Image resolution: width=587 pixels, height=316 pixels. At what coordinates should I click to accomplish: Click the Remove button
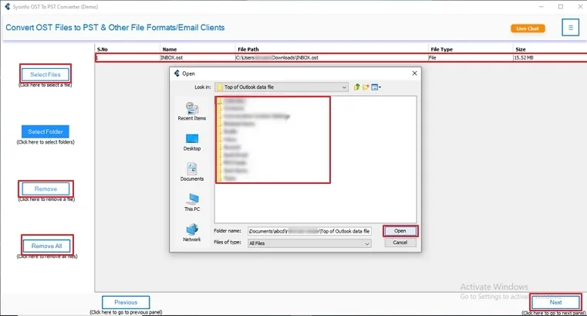tap(46, 189)
